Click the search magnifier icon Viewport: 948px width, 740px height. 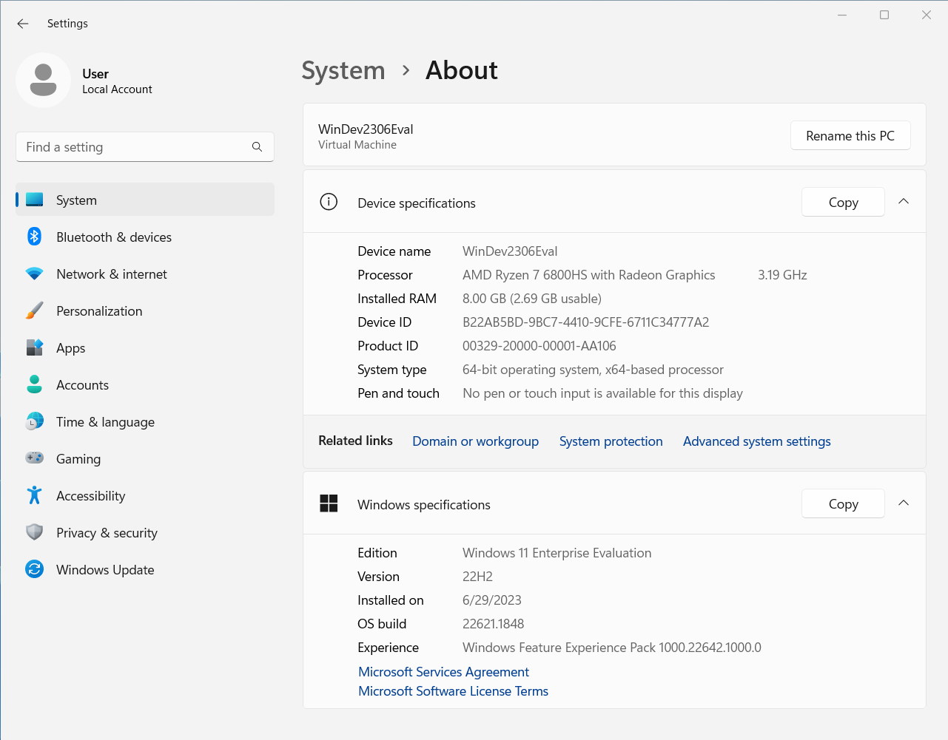tap(257, 147)
